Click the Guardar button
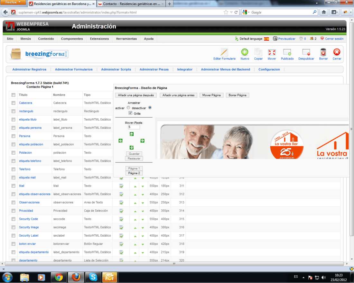Viewport: 354px width, 283px height. (x=134, y=154)
